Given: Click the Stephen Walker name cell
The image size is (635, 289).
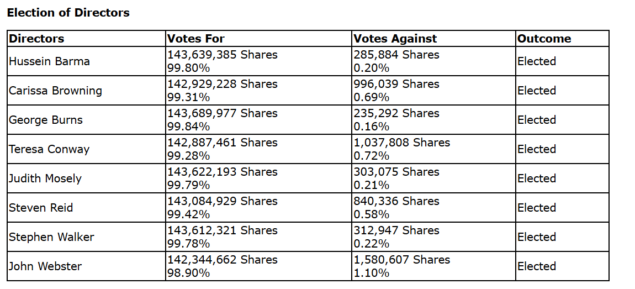Looking at the screenshot, I should coord(51,237).
